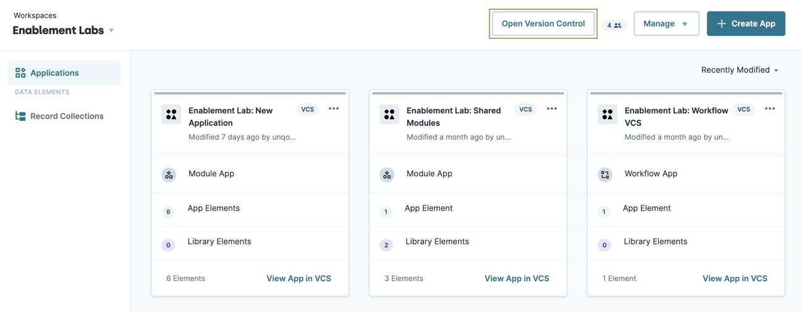
Task: Click View App in VCS for Shared Modules
Action: coord(517,279)
